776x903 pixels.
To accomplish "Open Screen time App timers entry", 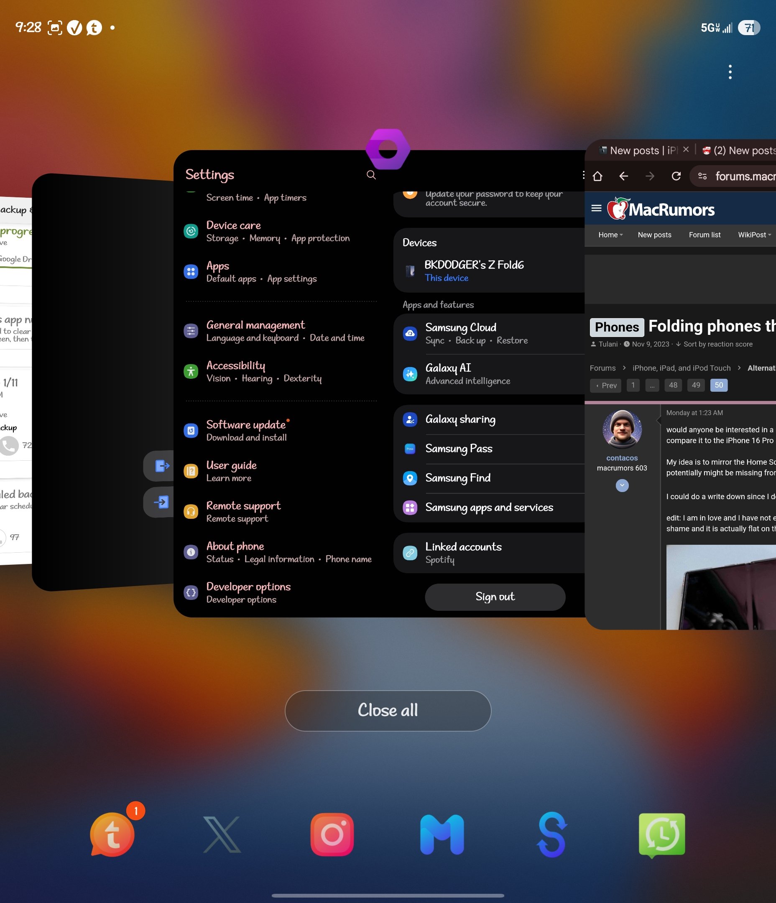I will coord(256,198).
